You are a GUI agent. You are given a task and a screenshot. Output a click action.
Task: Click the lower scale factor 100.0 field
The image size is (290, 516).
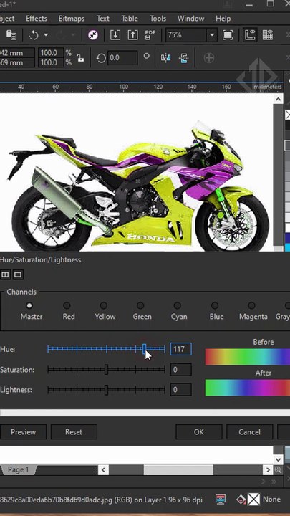(x=51, y=62)
